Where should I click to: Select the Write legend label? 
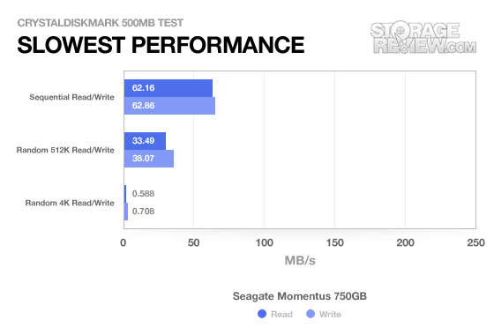coord(330,314)
